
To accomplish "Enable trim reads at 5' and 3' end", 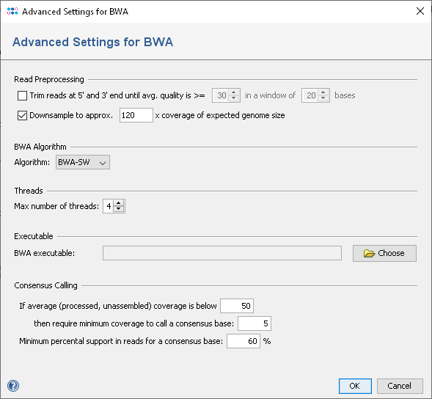I will click(x=22, y=95).
